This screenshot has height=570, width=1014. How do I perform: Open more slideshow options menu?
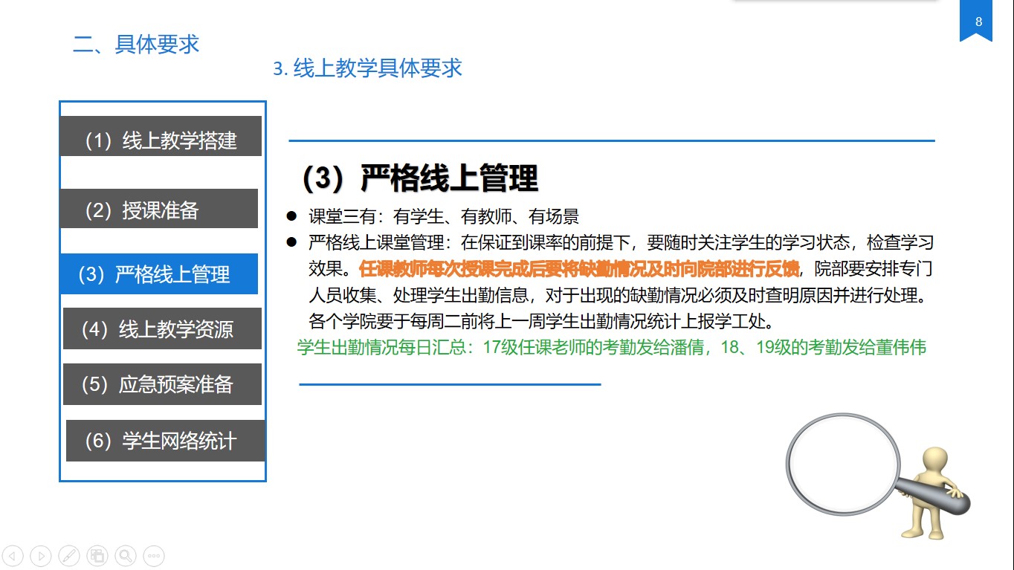click(153, 555)
